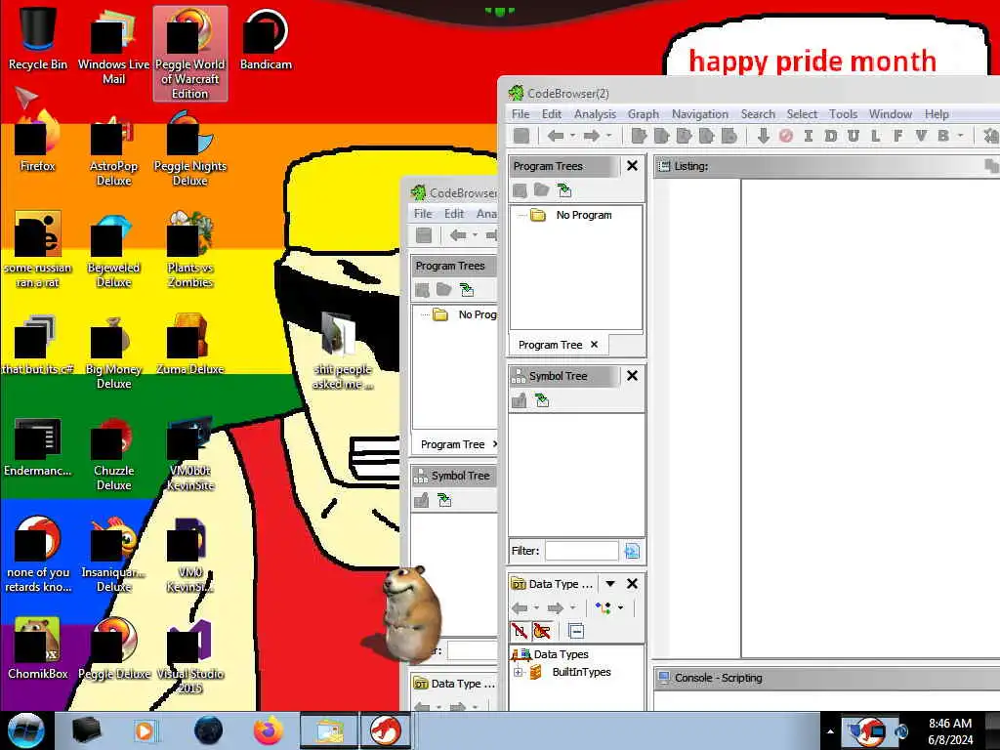Open dropdown arrow beside the B icon
This screenshot has height=750, width=1000.
pyautogui.click(x=960, y=136)
